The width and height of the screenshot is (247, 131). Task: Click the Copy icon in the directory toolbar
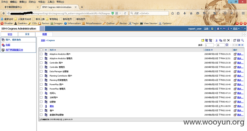pyautogui.click(x=221, y=40)
